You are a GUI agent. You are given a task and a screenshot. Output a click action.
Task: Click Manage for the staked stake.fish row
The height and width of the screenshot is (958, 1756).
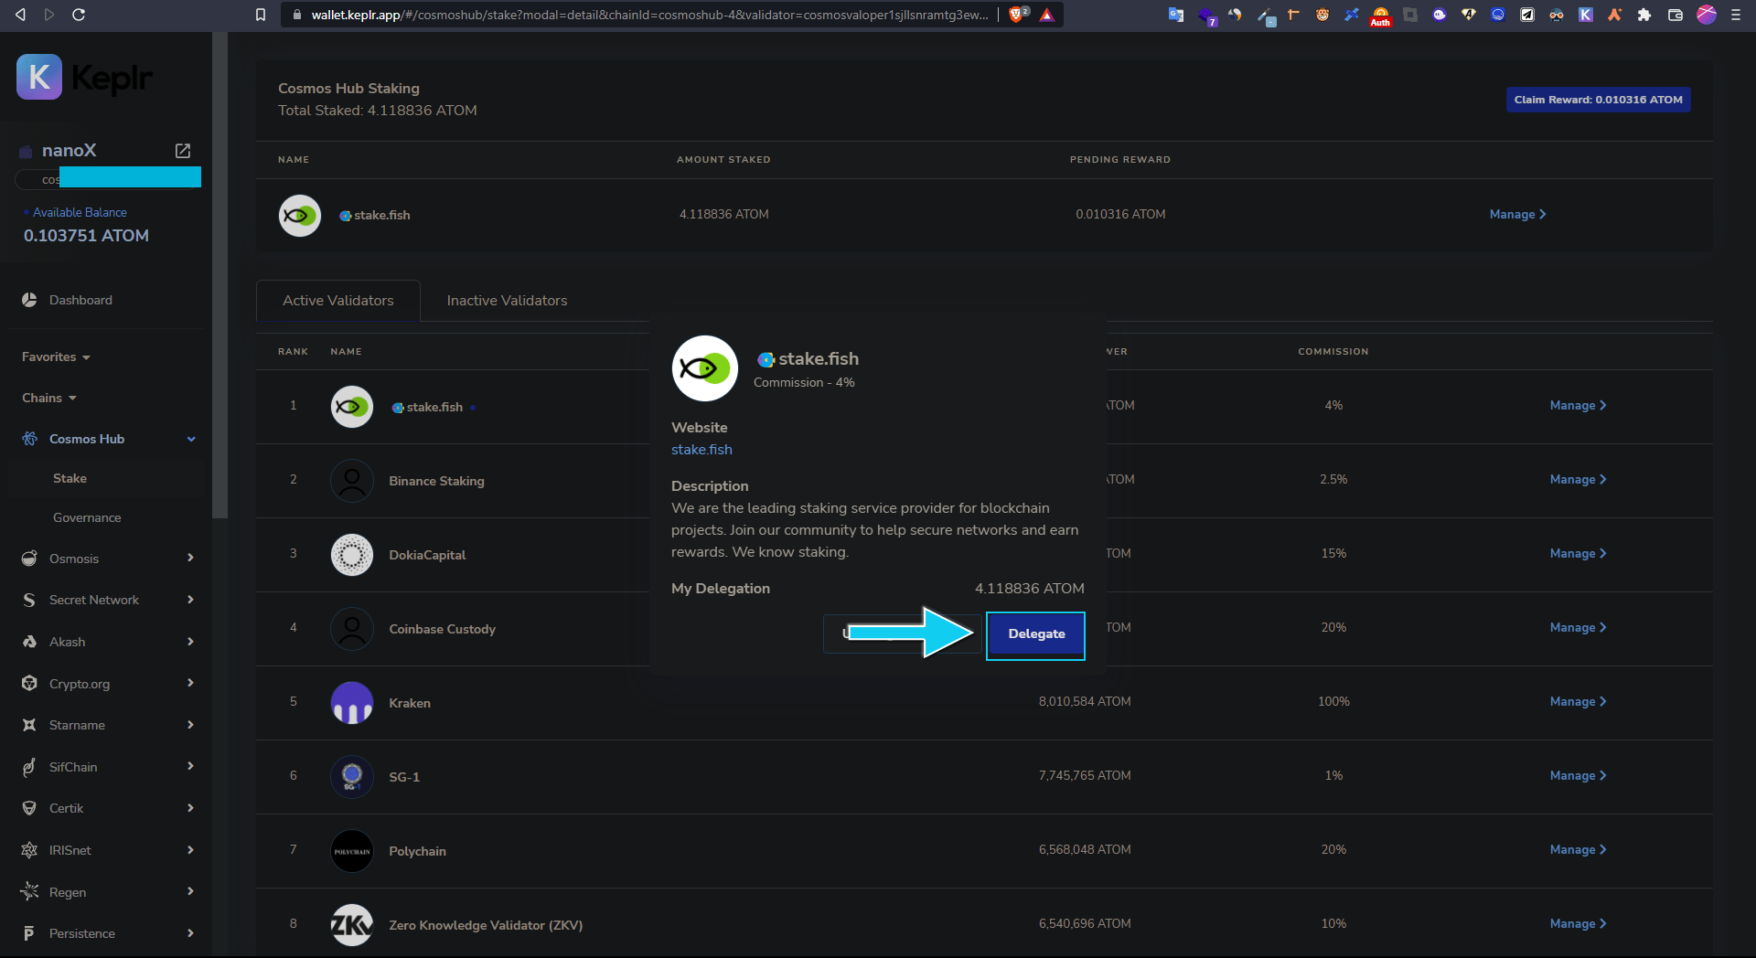[1517, 215]
